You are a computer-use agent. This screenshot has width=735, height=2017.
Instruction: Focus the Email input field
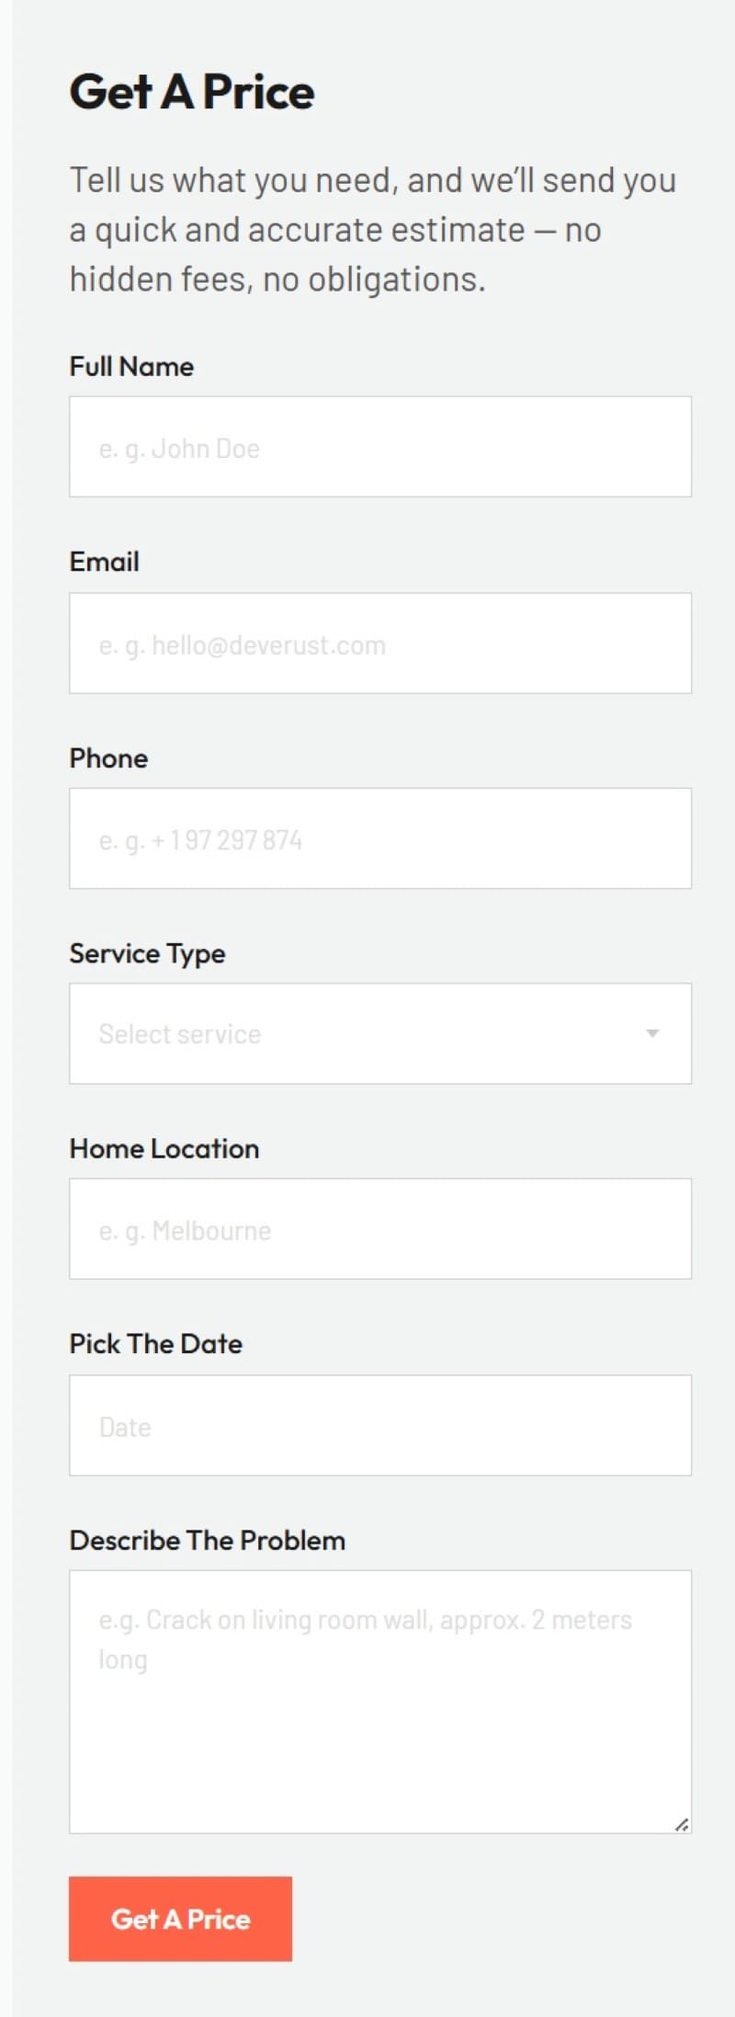379,644
